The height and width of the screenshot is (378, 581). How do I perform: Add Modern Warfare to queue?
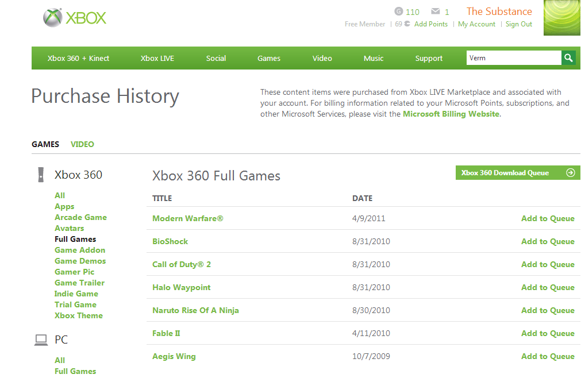click(x=548, y=218)
